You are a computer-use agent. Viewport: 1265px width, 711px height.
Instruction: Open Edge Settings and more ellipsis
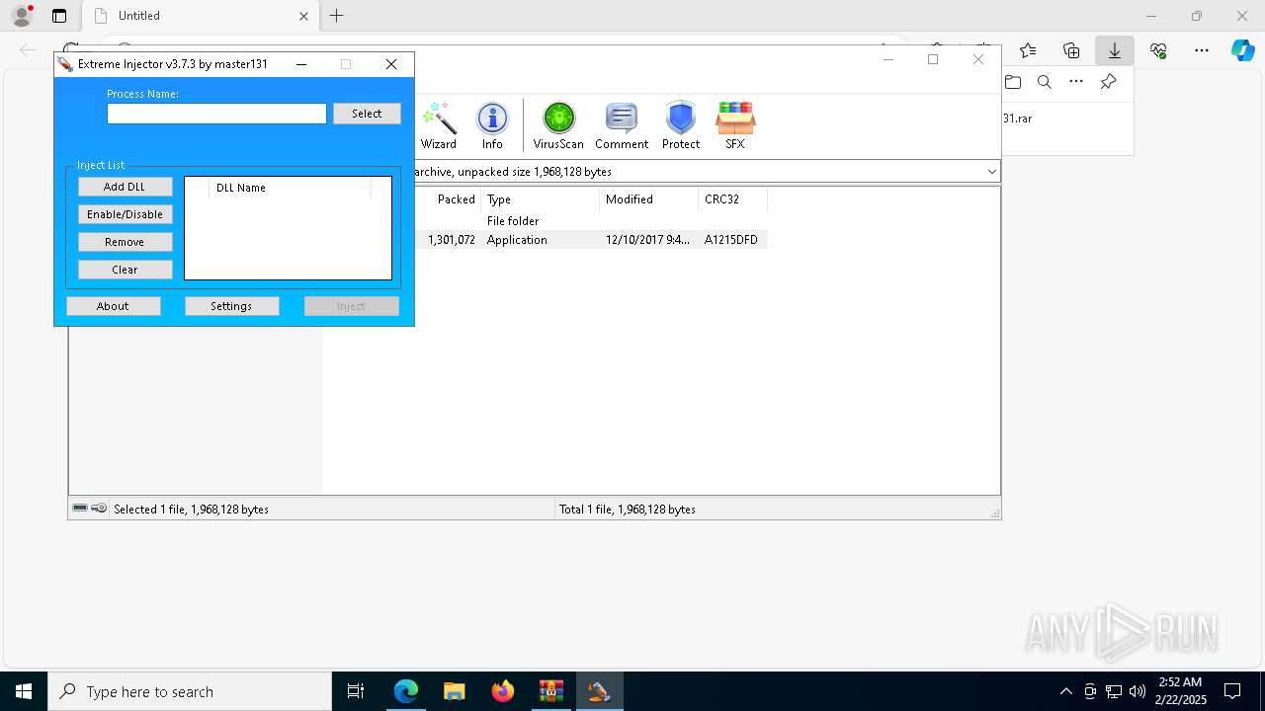[1202, 50]
